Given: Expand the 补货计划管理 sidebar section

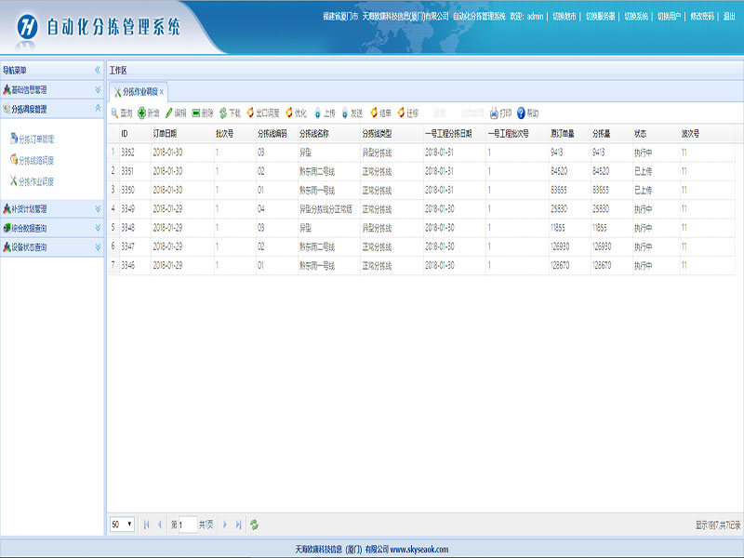Looking at the screenshot, I should tap(98, 209).
